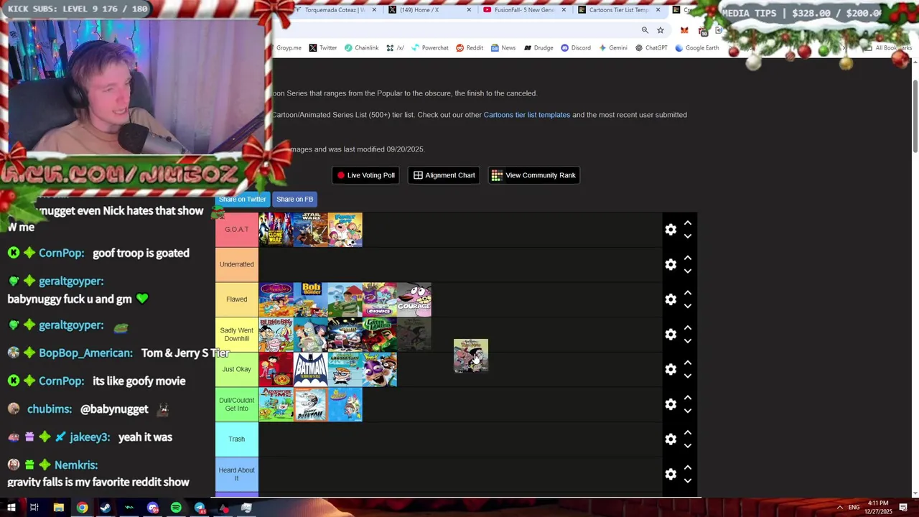This screenshot has width=919, height=517.
Task: Open the Chainlink bookmark
Action: pos(361,48)
